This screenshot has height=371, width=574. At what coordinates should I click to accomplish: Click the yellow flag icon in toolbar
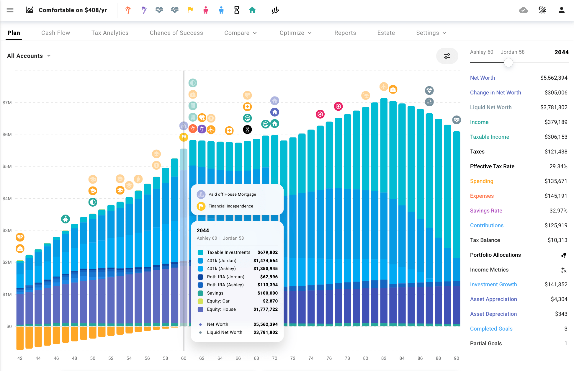tap(190, 10)
